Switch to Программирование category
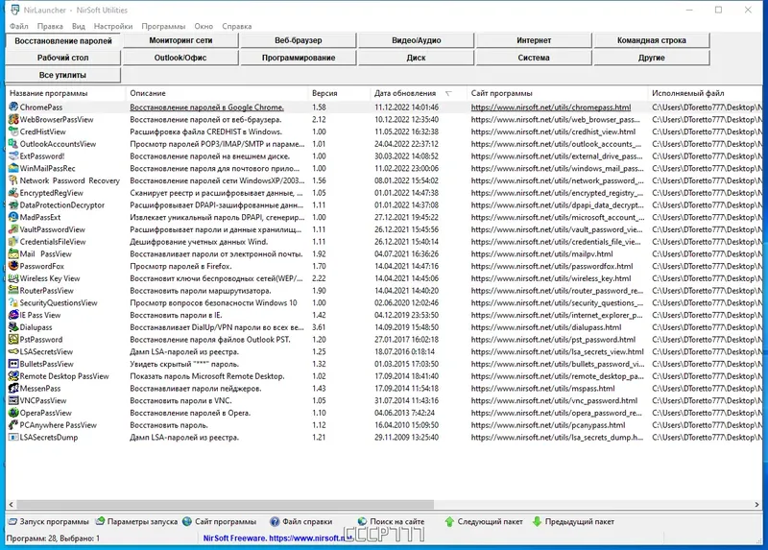 [x=299, y=58]
